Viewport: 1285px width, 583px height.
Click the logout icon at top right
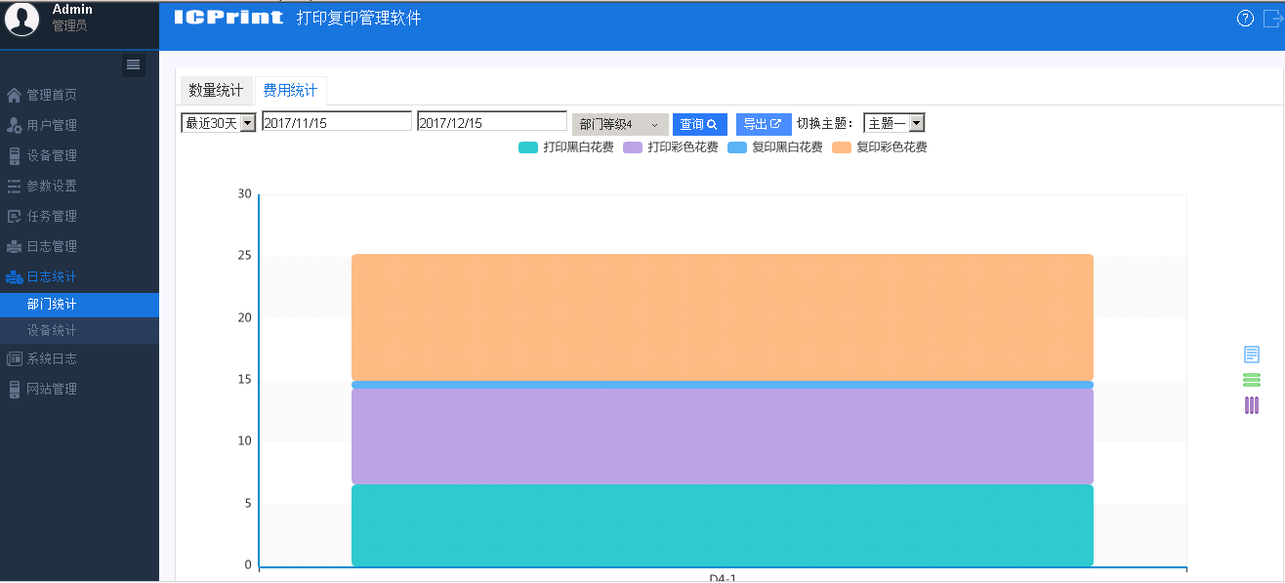(x=1272, y=19)
